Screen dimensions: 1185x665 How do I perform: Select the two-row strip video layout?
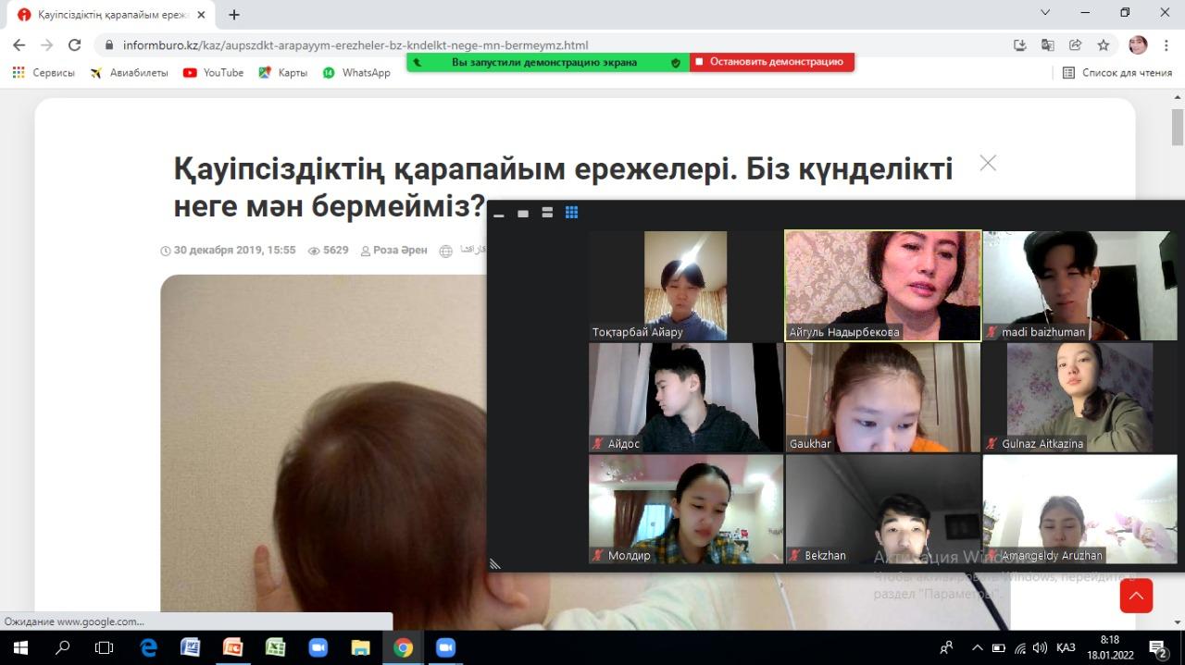coord(547,213)
